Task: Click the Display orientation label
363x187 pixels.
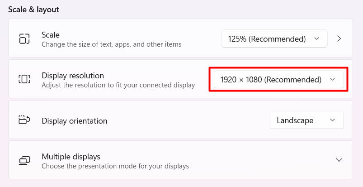Action: (x=75, y=121)
